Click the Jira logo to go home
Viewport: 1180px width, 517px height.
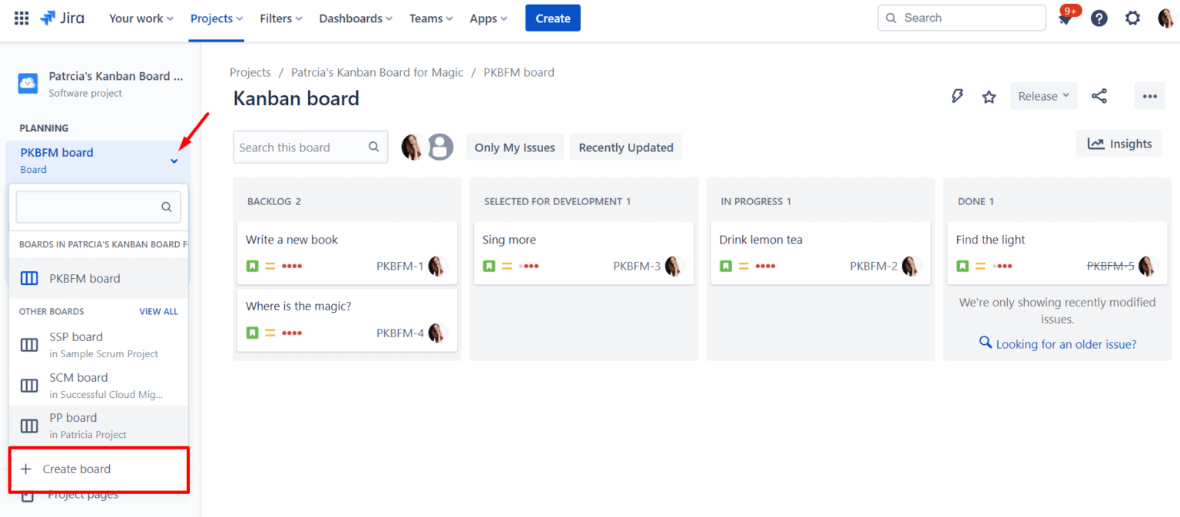(x=61, y=18)
